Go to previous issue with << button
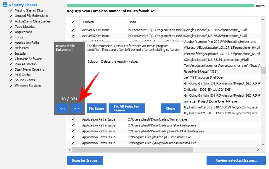 coord(62,108)
